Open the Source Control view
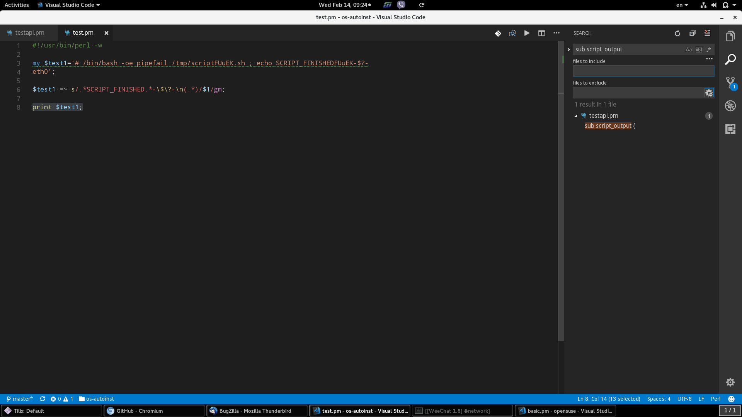 [x=730, y=83]
